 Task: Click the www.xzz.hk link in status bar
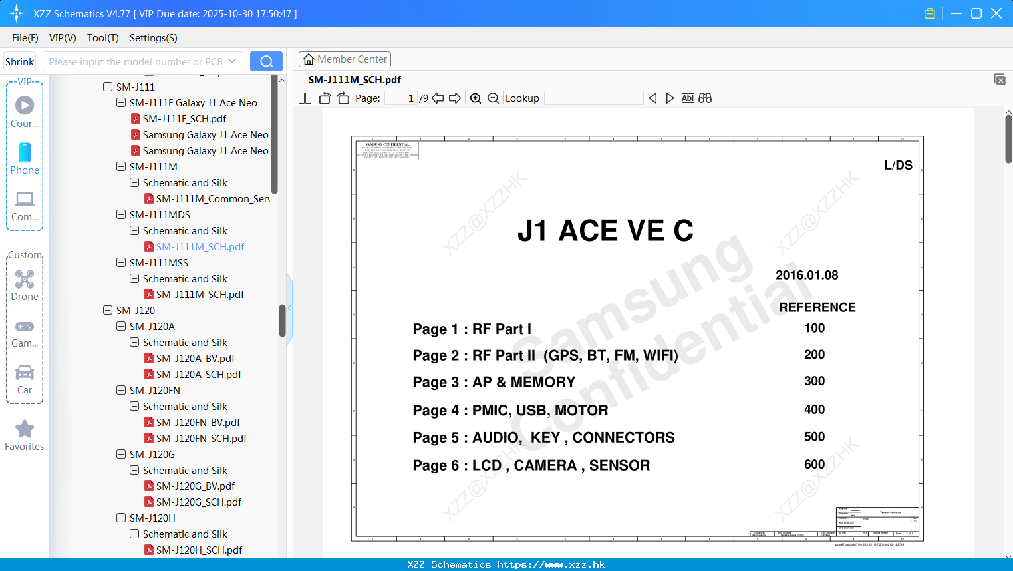(551, 564)
